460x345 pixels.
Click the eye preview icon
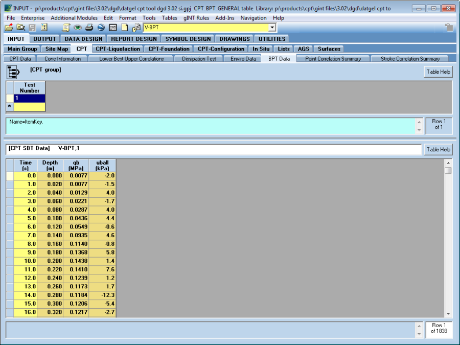tap(78, 28)
